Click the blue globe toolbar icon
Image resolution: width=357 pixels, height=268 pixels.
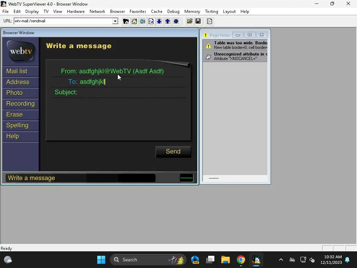(x=176, y=21)
